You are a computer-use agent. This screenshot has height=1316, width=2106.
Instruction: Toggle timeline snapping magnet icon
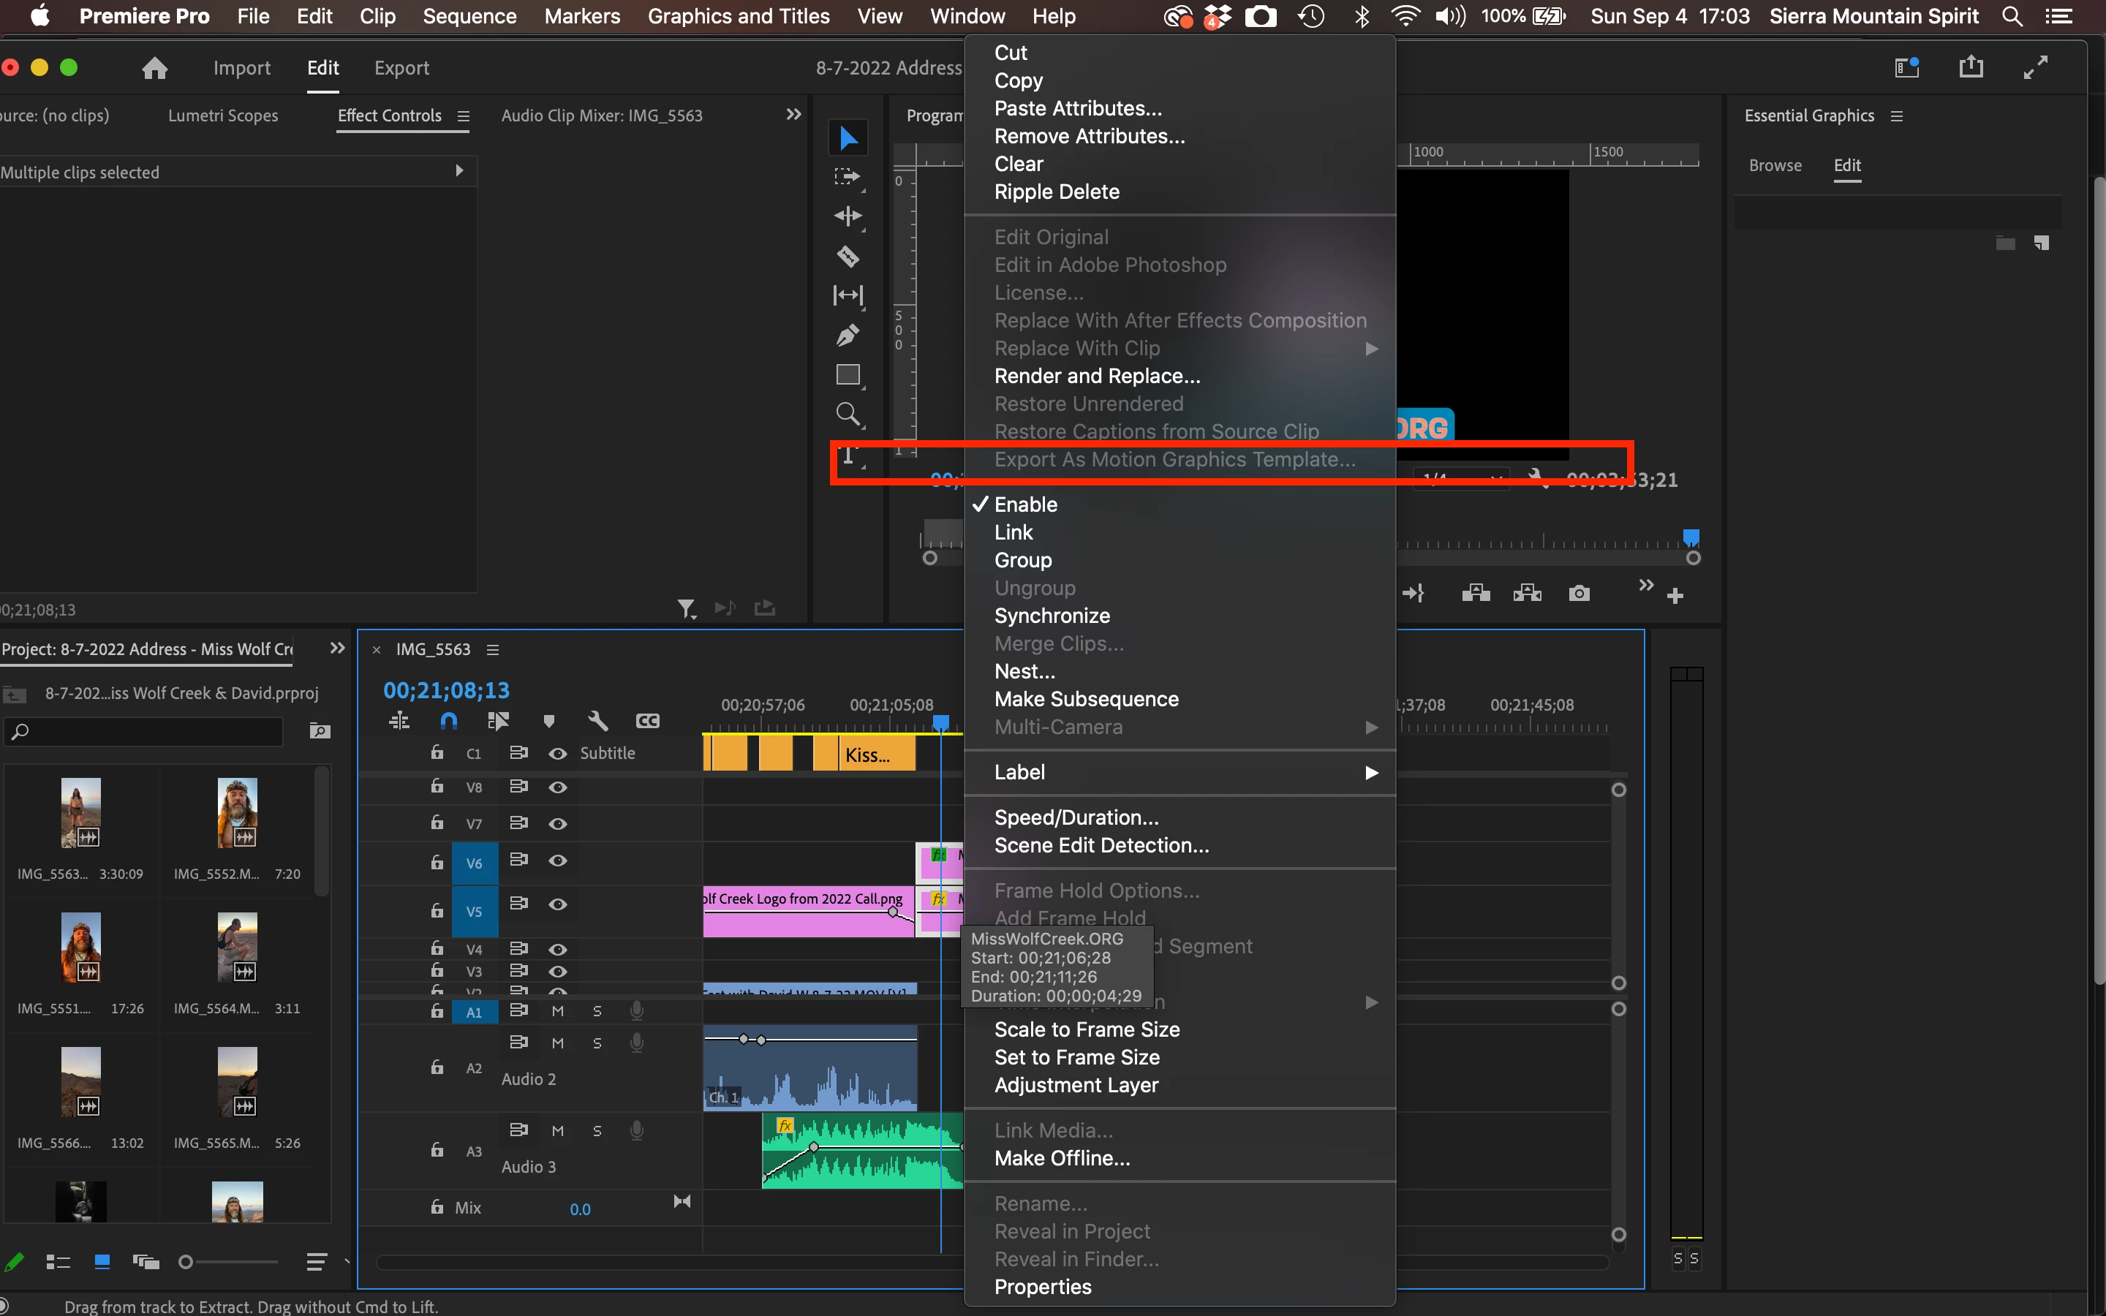pos(448,721)
